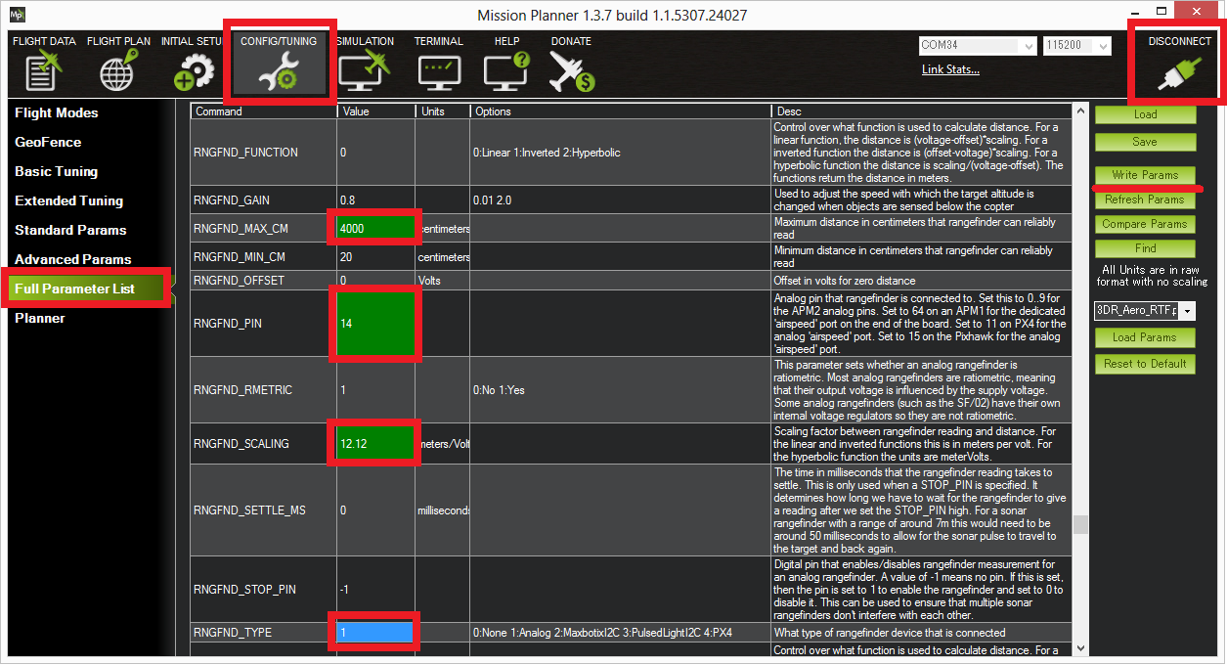Click the Disconnect plug icon

point(1179,71)
